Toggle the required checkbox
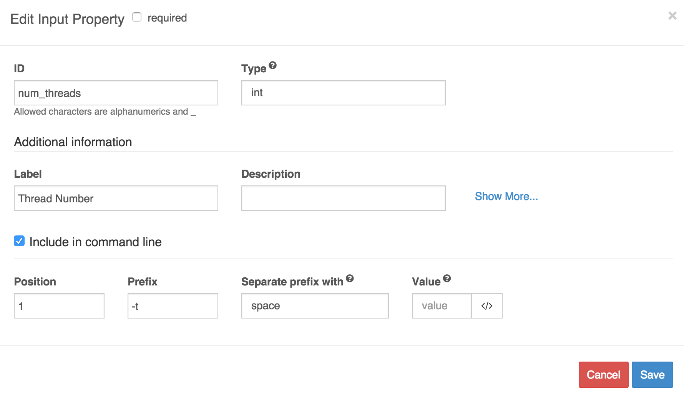684x397 pixels. pyautogui.click(x=137, y=17)
